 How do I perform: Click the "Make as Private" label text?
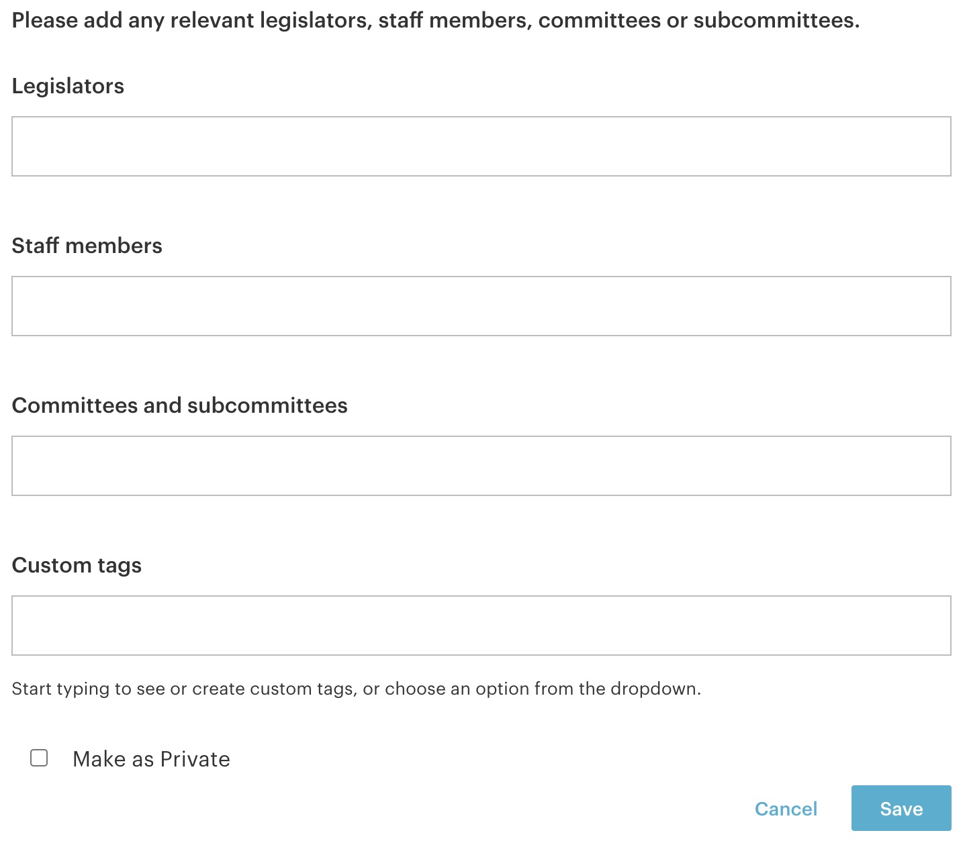pyautogui.click(x=151, y=759)
